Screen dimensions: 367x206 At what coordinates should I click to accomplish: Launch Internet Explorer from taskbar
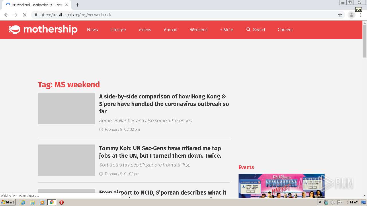(x=23, y=202)
